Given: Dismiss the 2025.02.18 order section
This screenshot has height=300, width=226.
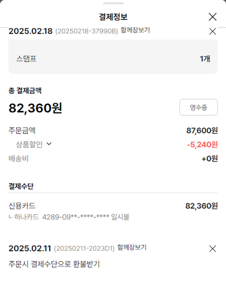Looking at the screenshot, I should [x=212, y=31].
